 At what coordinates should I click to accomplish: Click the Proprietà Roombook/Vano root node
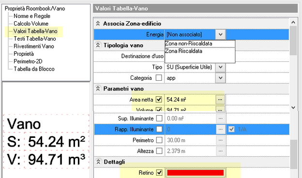coord(35,9)
